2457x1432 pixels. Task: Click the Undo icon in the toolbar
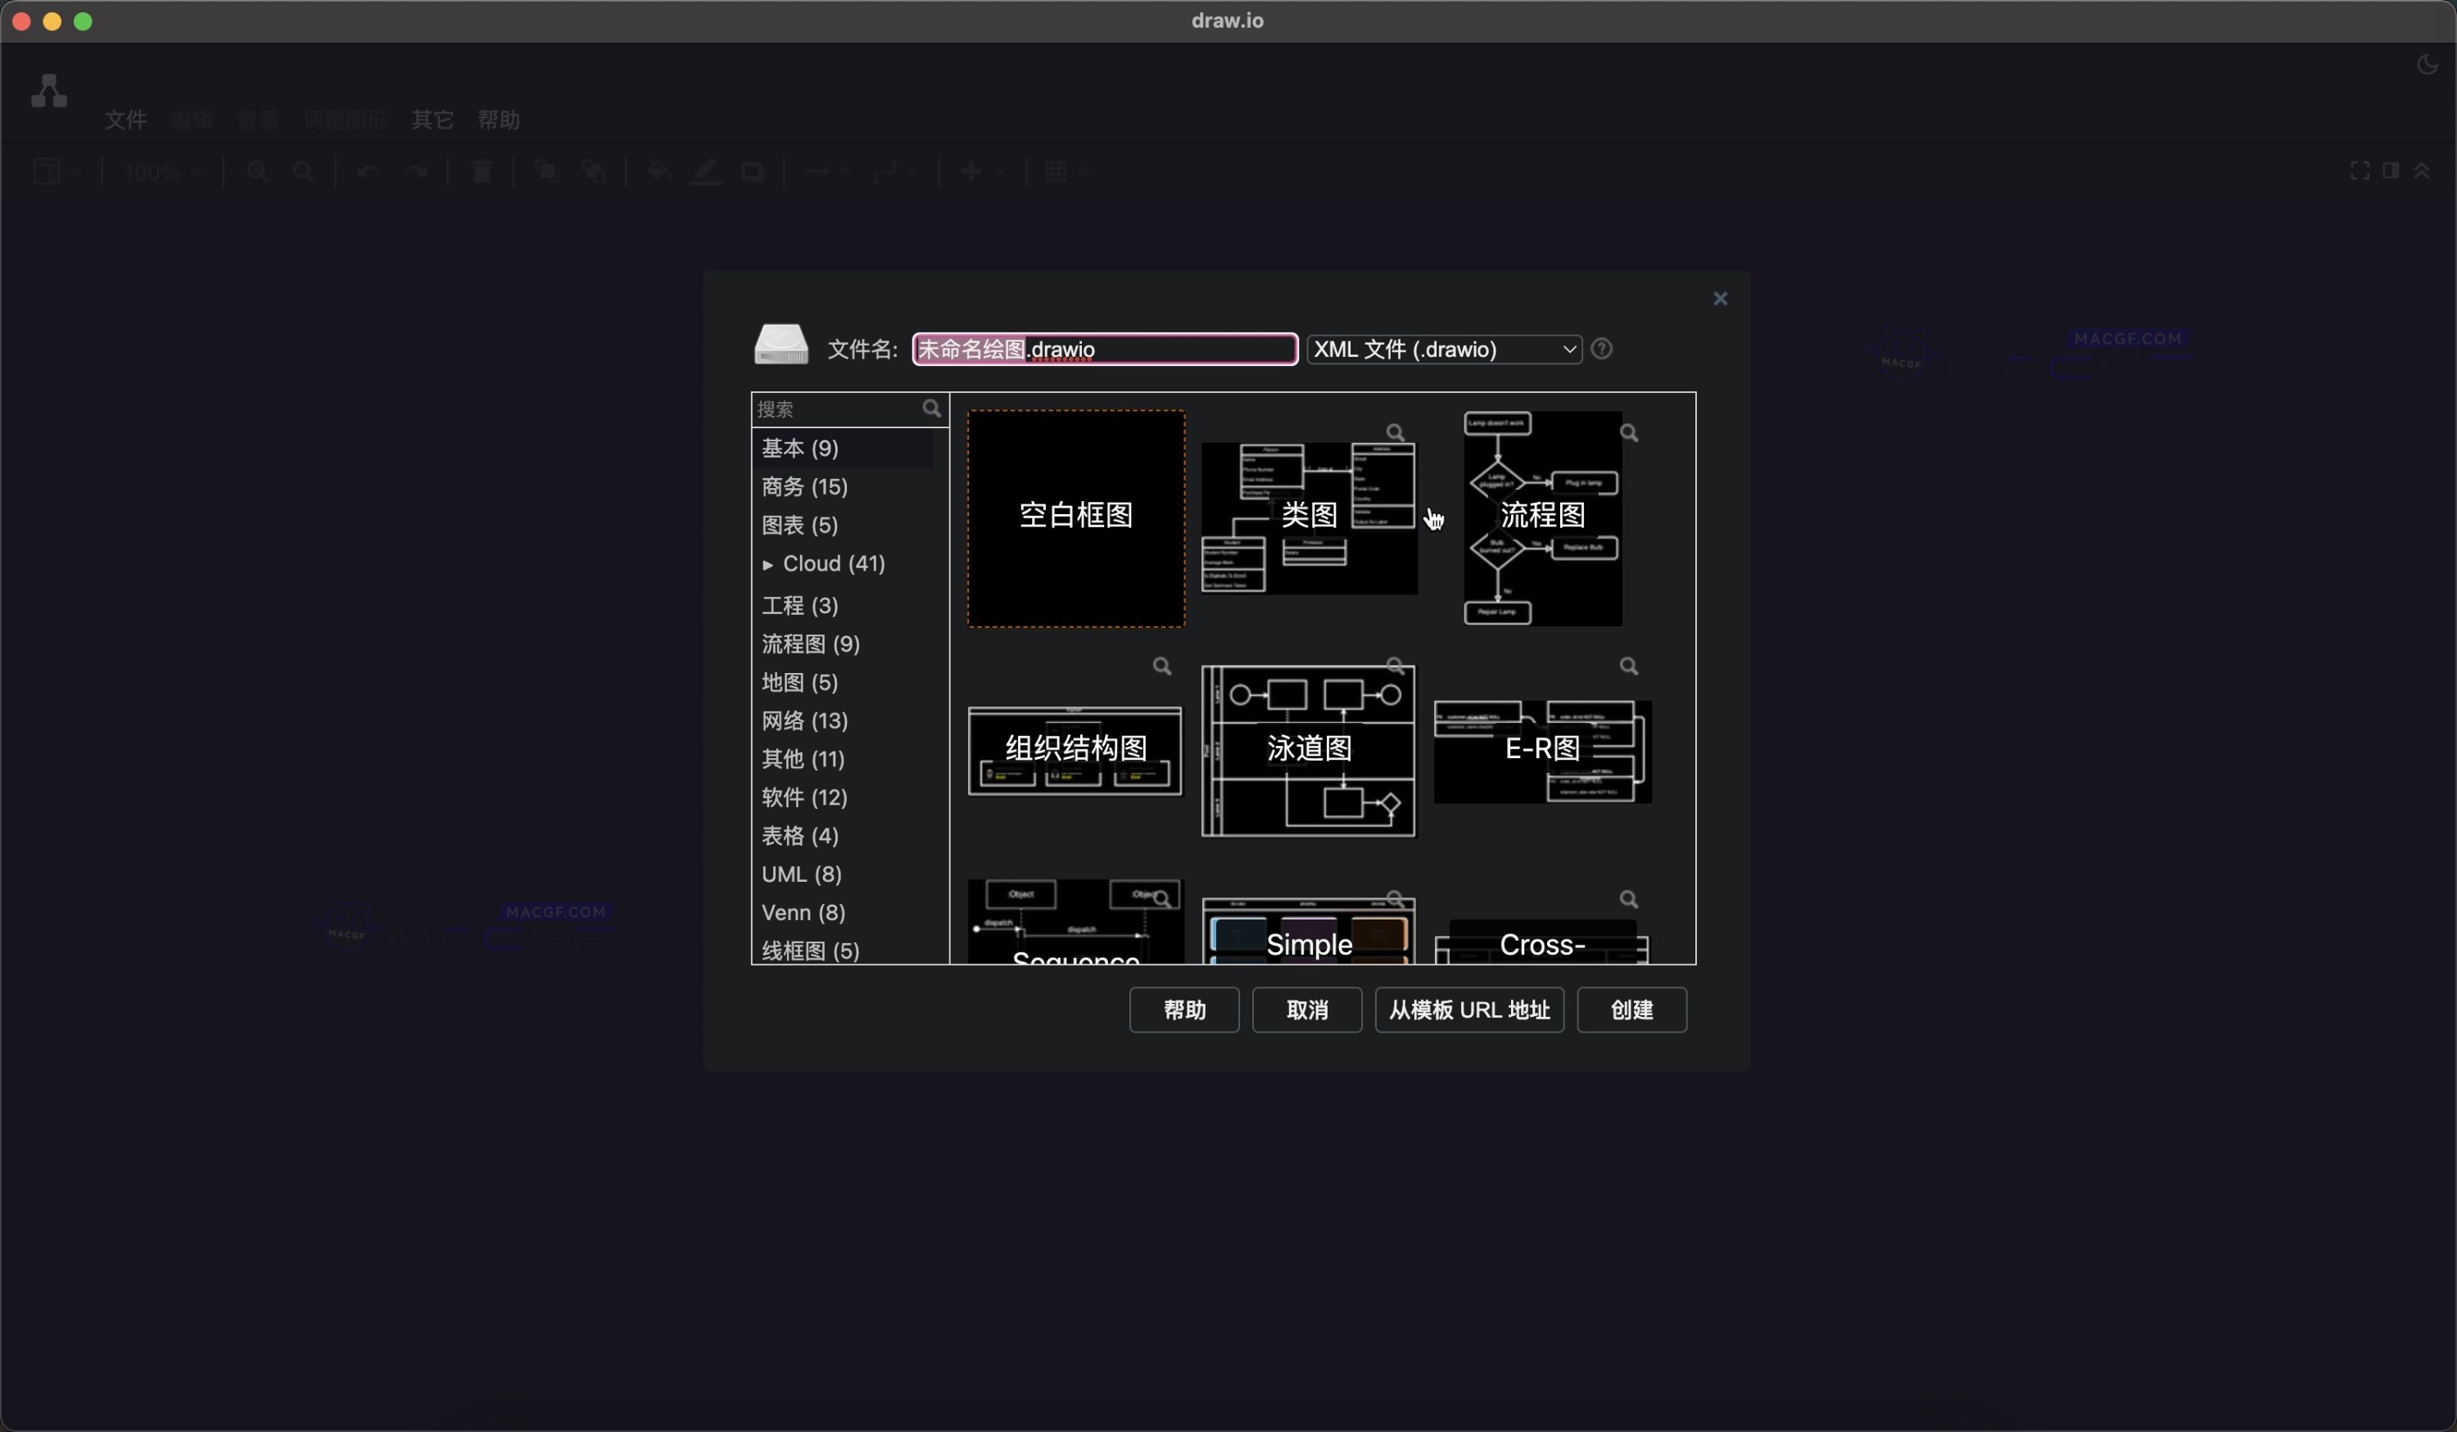click(369, 172)
